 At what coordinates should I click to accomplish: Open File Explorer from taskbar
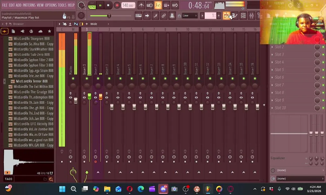[x=107, y=189]
